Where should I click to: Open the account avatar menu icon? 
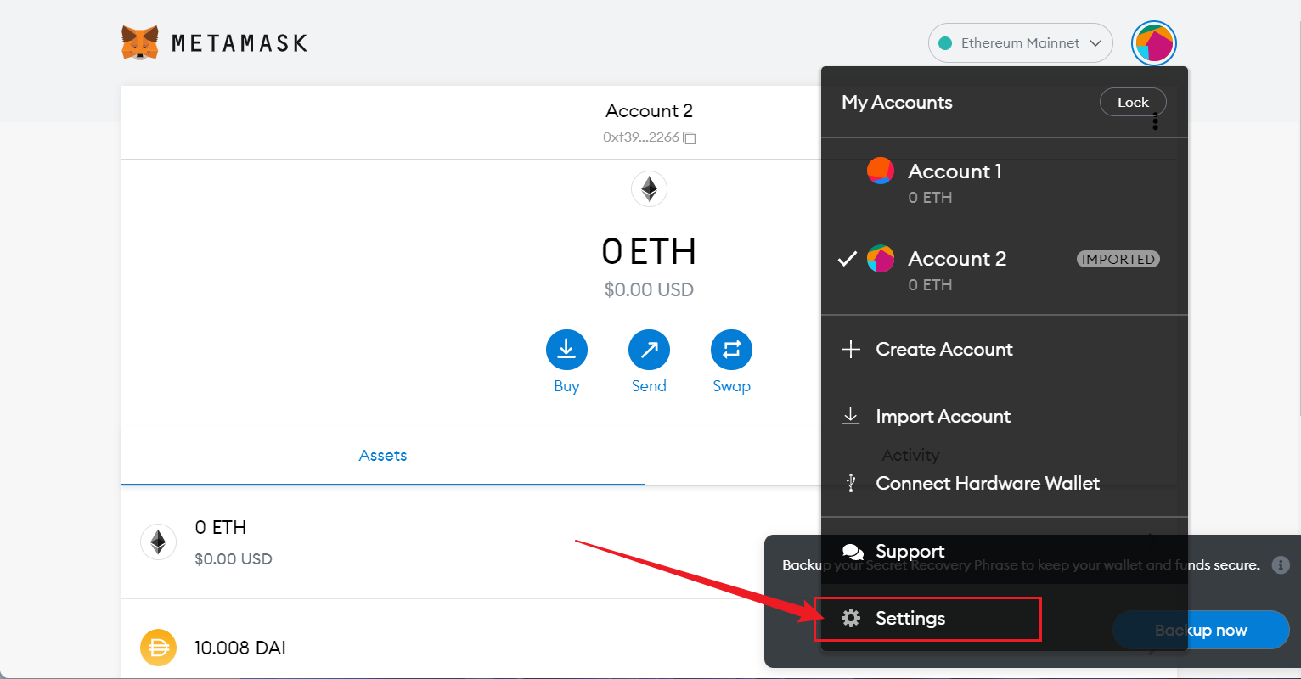click(x=1153, y=43)
